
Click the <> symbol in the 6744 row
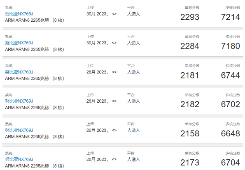pos(114,72)
